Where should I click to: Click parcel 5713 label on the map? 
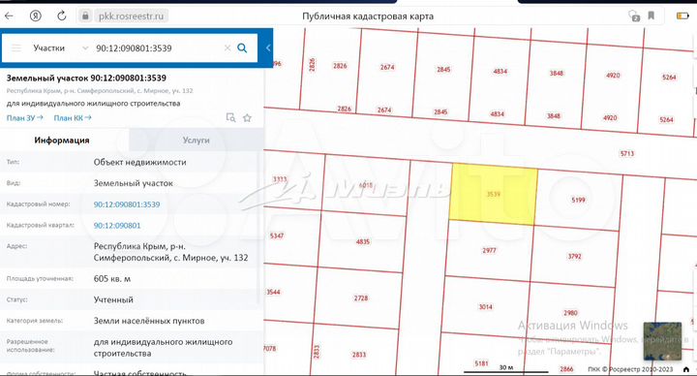(x=627, y=153)
